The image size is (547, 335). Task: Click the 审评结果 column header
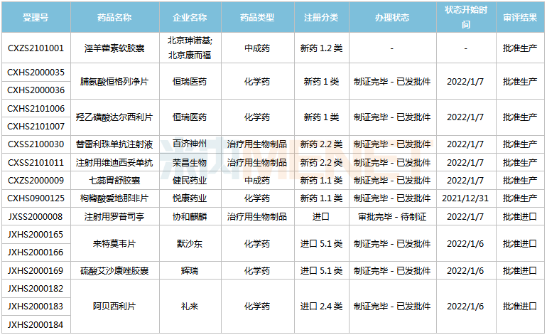tap(520, 17)
